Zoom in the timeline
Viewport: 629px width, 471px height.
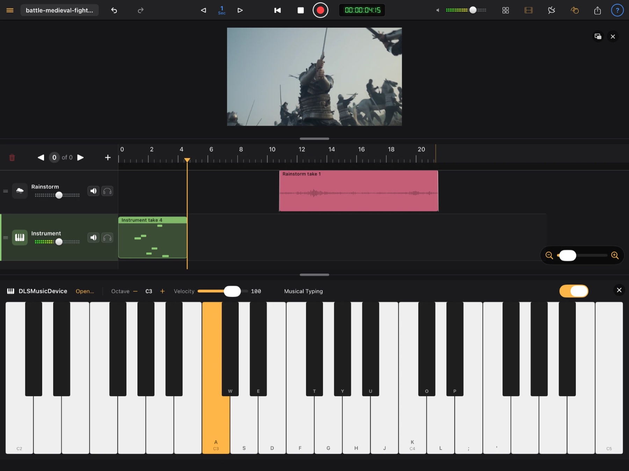pyautogui.click(x=615, y=255)
